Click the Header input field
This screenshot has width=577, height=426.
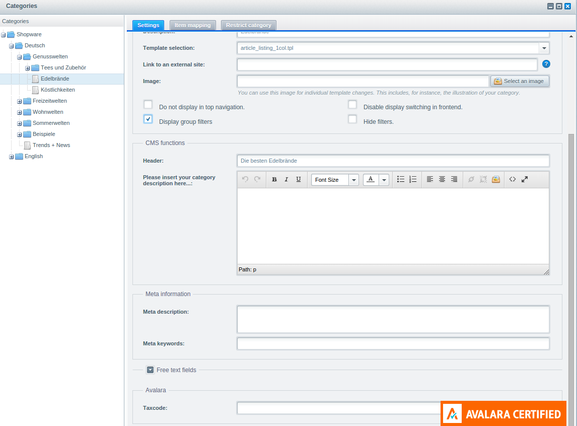(393, 161)
